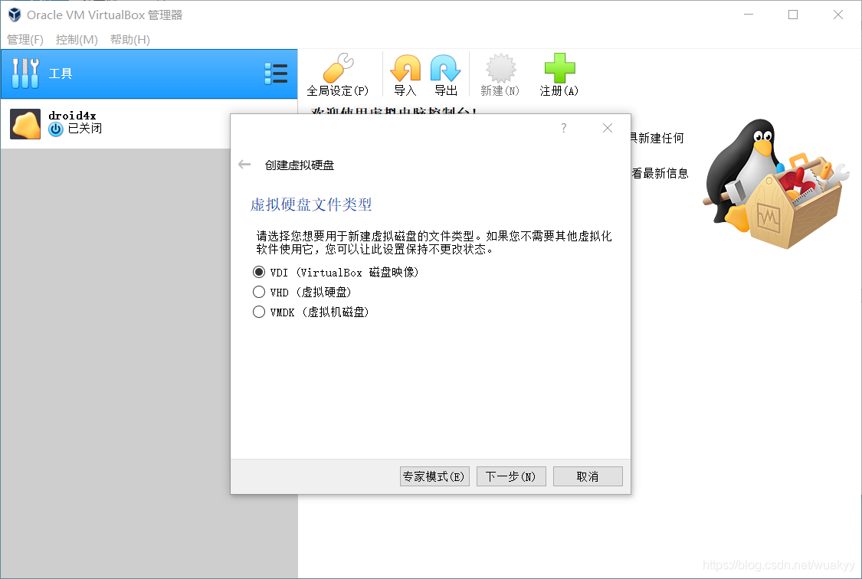Screen dimensions: 862x579
Task: Click the 已关闭 status text
Action: tap(85, 129)
